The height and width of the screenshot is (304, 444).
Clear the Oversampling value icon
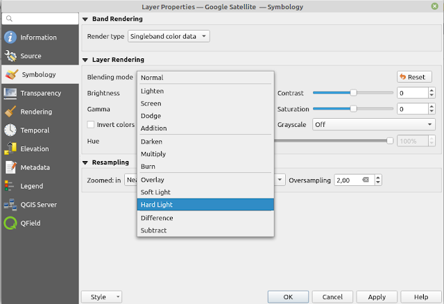366,180
